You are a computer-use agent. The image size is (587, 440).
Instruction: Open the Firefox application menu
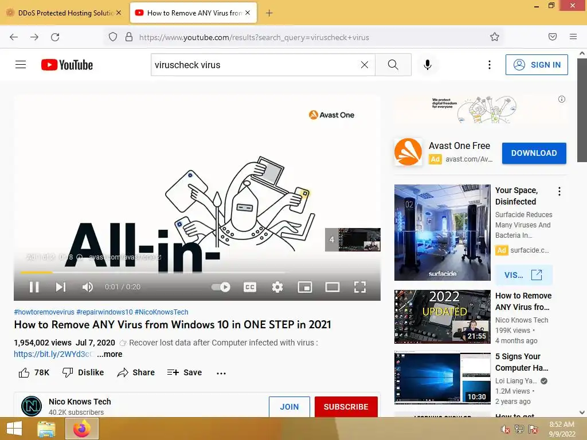573,37
